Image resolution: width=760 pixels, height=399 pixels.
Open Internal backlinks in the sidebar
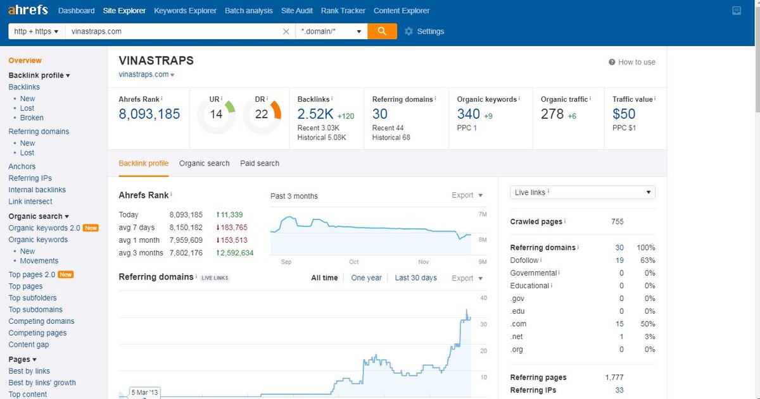click(x=37, y=190)
